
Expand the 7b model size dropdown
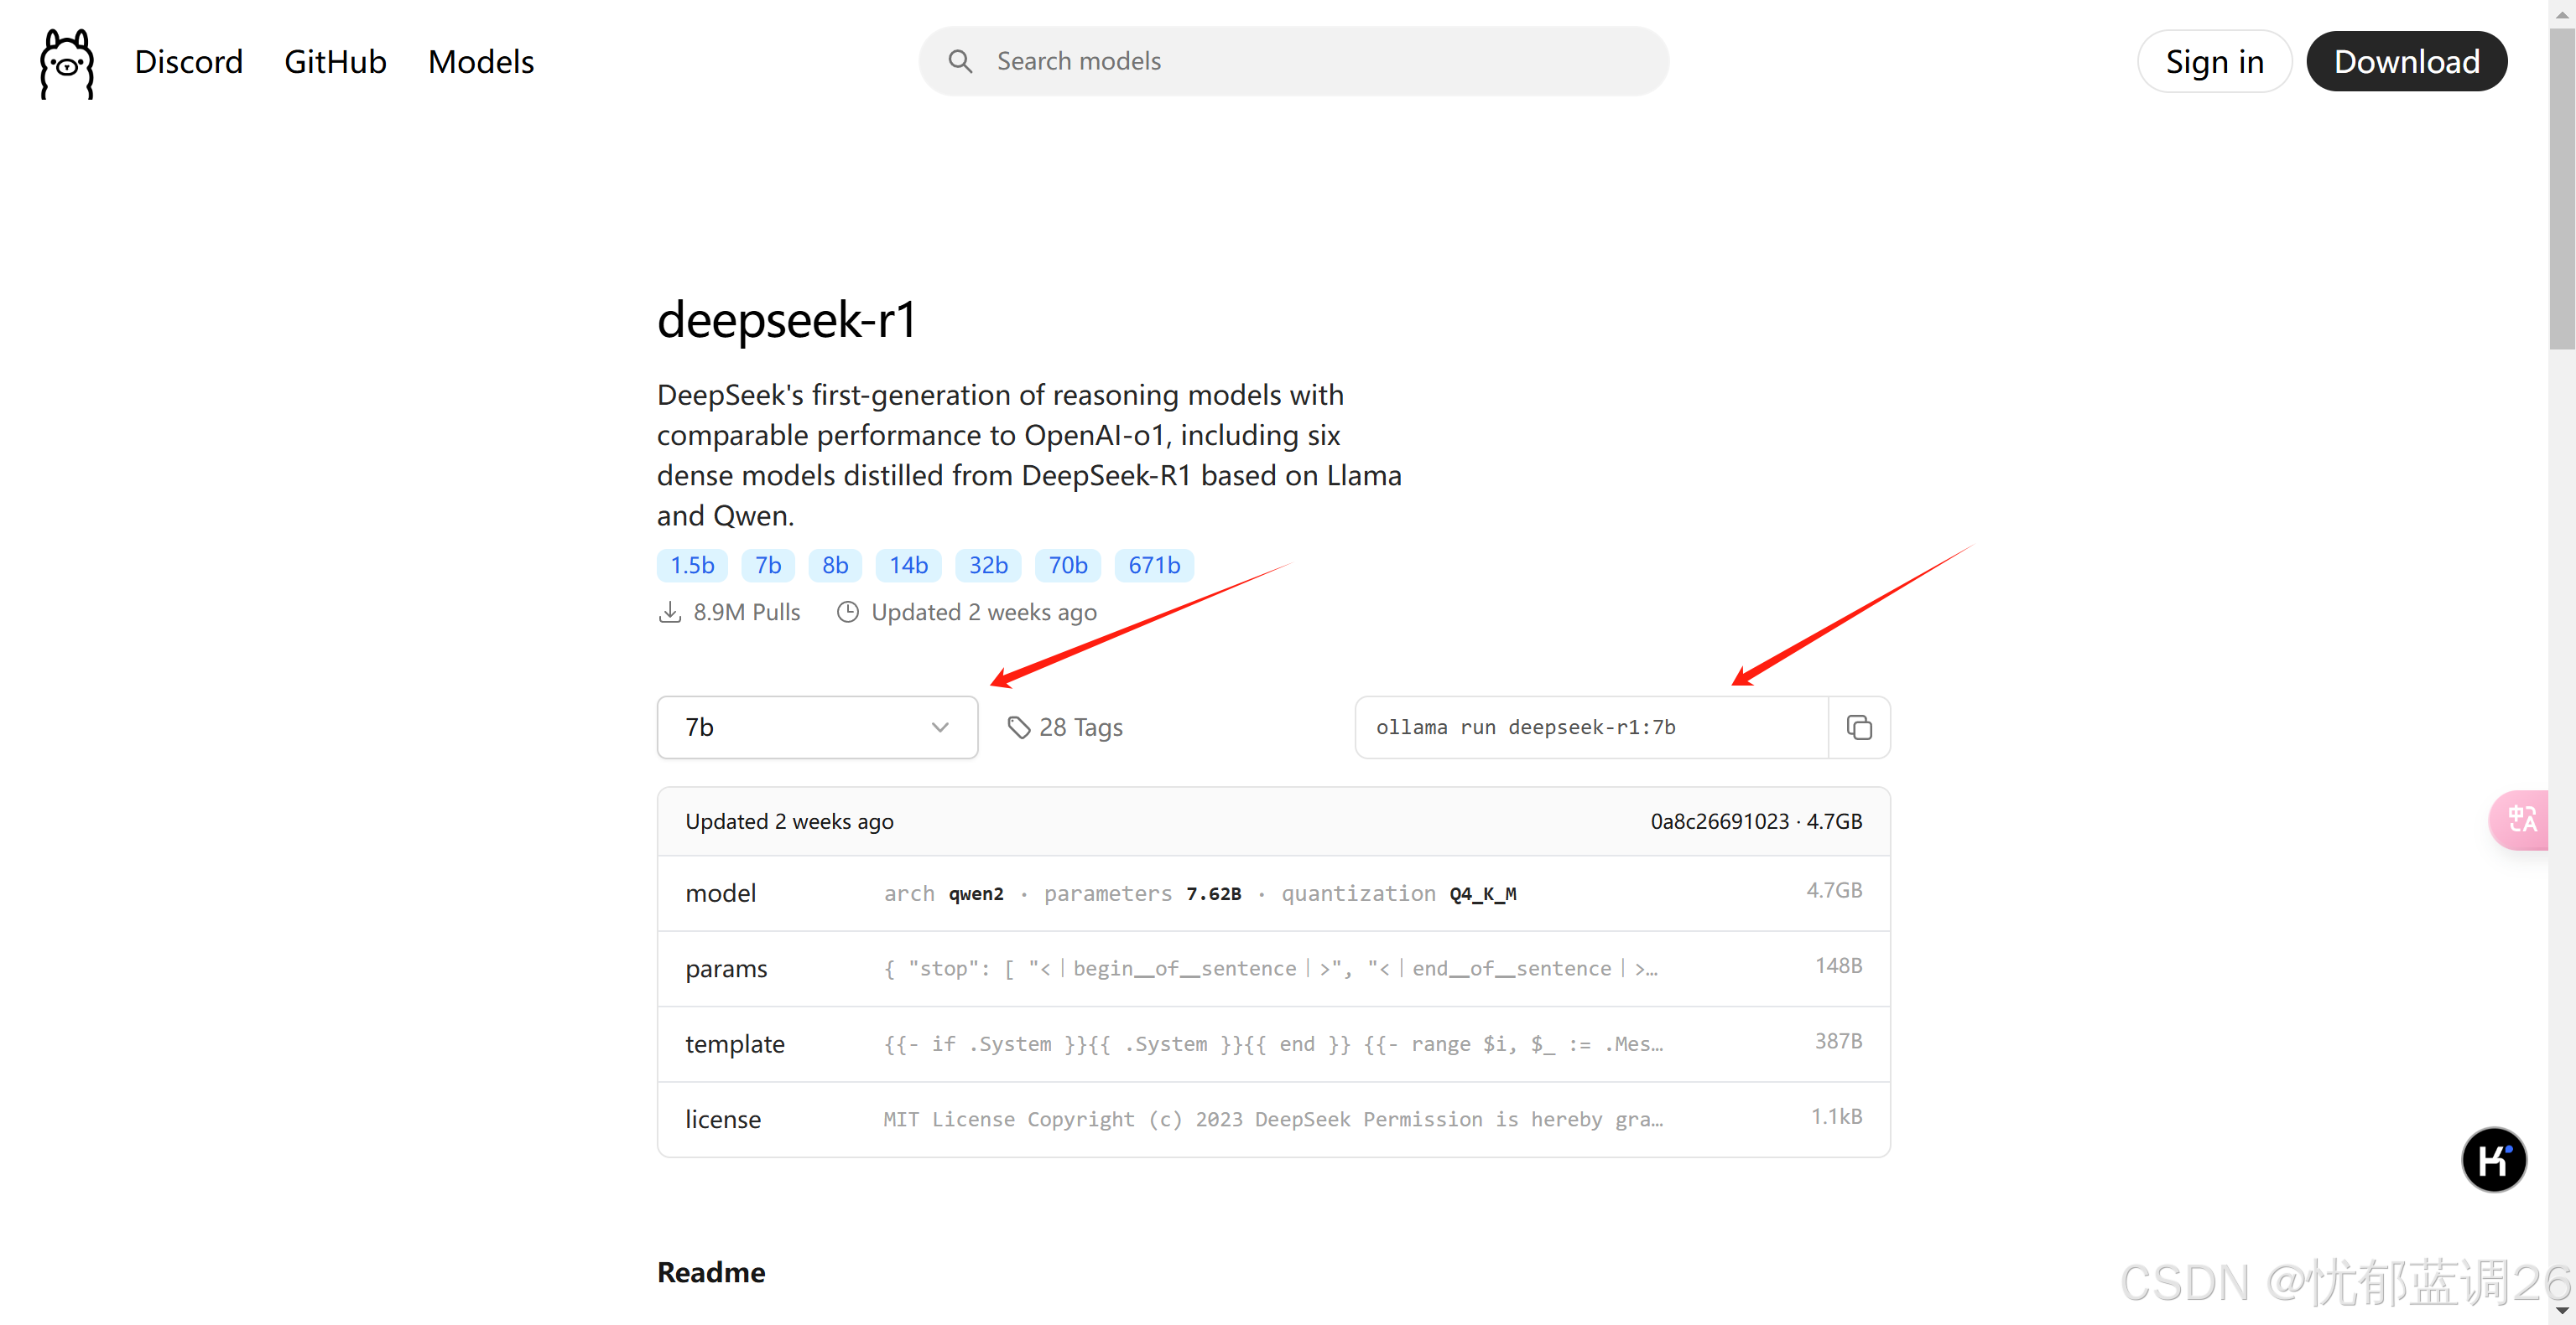tap(816, 727)
